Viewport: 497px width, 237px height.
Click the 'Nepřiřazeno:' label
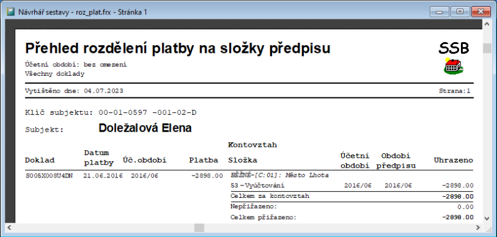pos(254,207)
